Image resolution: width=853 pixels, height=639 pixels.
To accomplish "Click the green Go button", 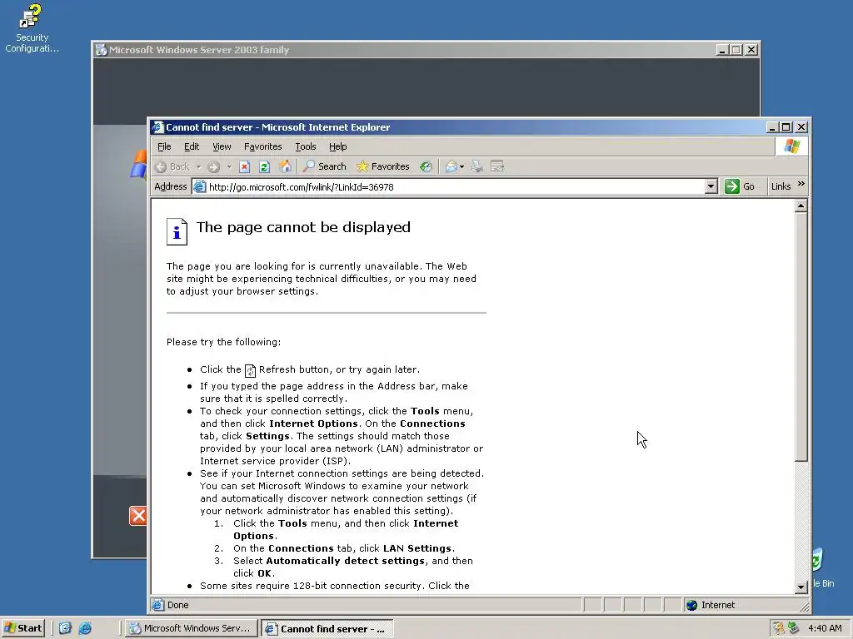I will point(740,186).
